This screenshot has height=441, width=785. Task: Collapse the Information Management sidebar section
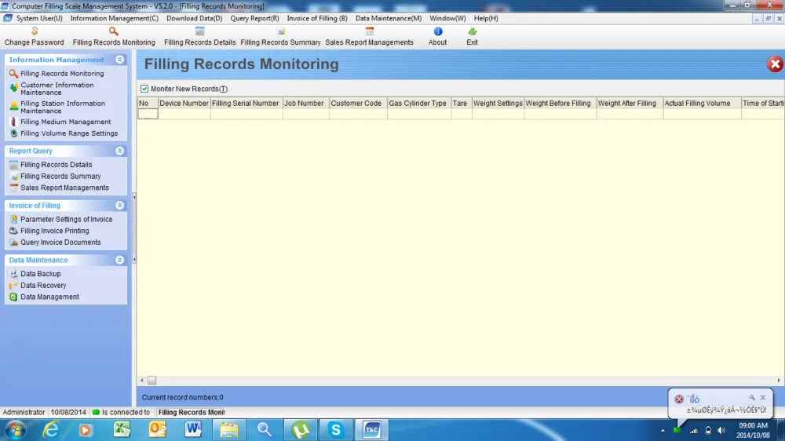(119, 60)
